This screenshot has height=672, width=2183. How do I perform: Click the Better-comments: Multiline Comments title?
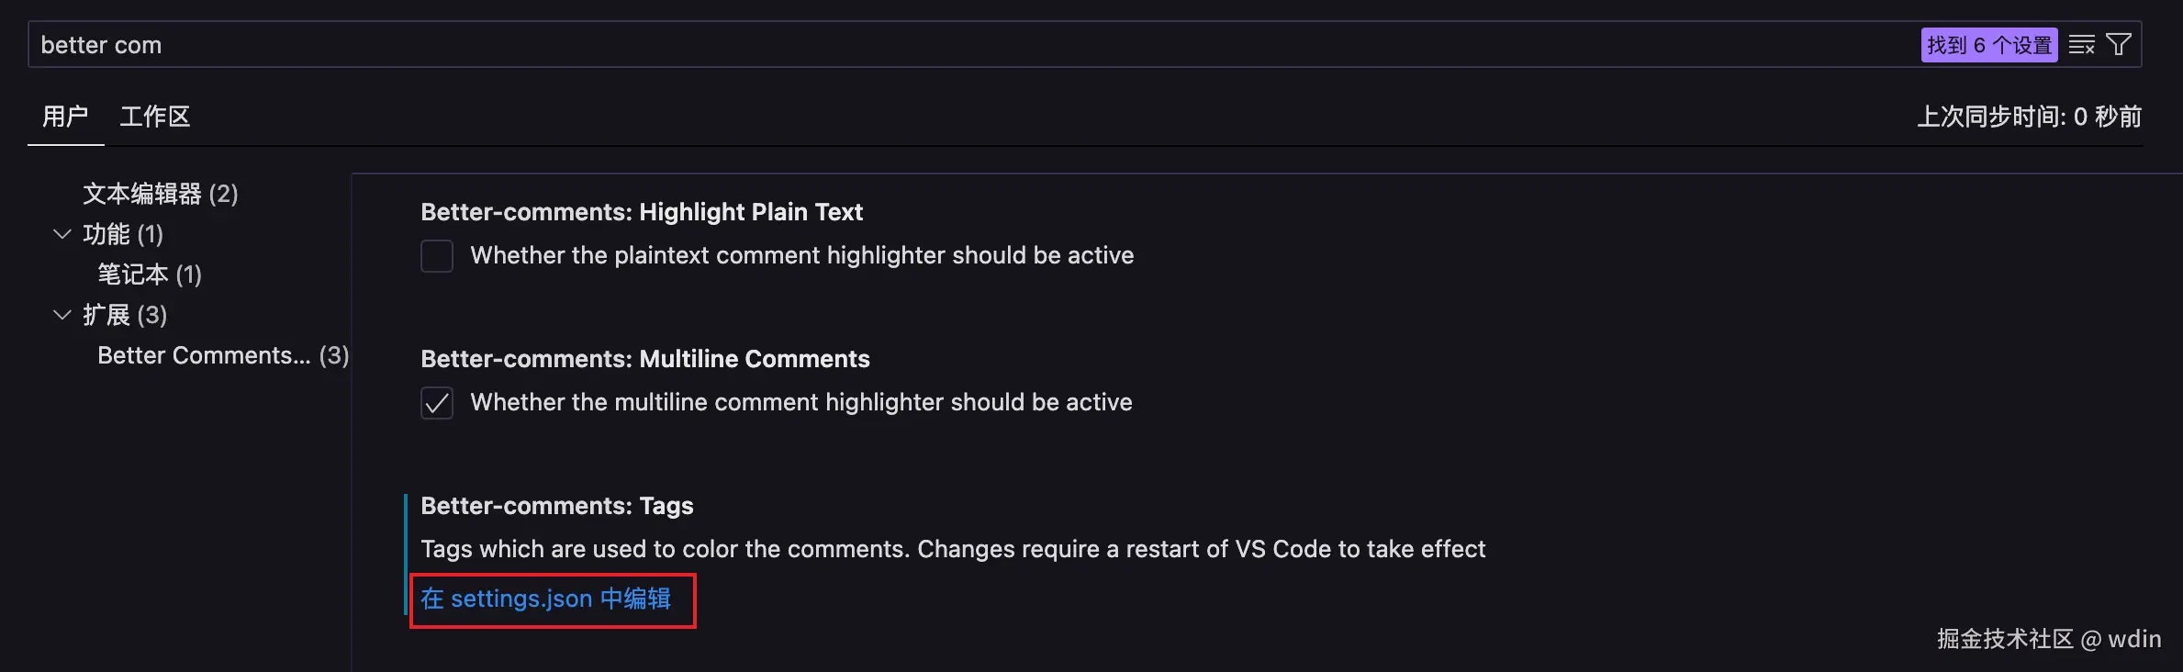pyautogui.click(x=644, y=359)
